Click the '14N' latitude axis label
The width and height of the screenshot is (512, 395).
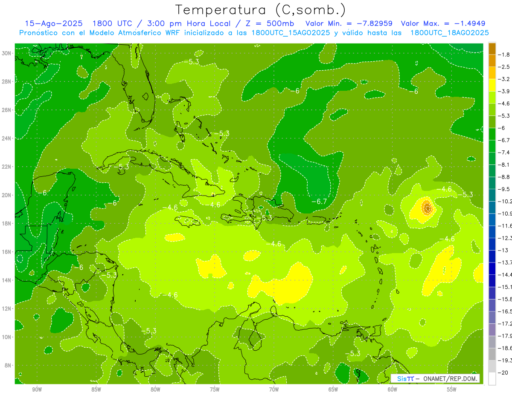(x=7, y=280)
